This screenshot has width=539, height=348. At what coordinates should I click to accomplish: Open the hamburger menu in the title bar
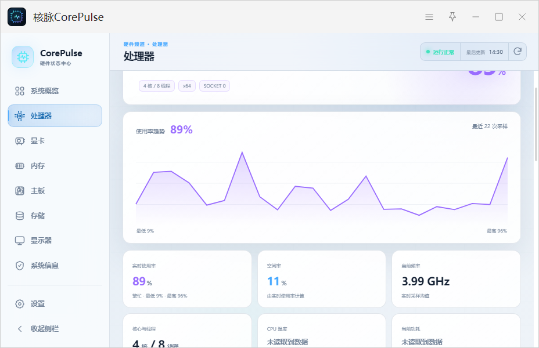coord(429,17)
